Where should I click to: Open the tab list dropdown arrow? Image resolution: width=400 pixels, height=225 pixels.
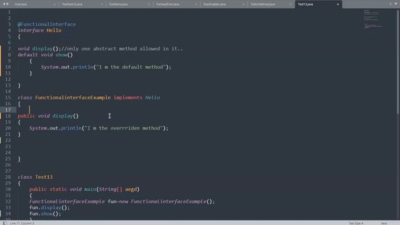(x=396, y=4)
